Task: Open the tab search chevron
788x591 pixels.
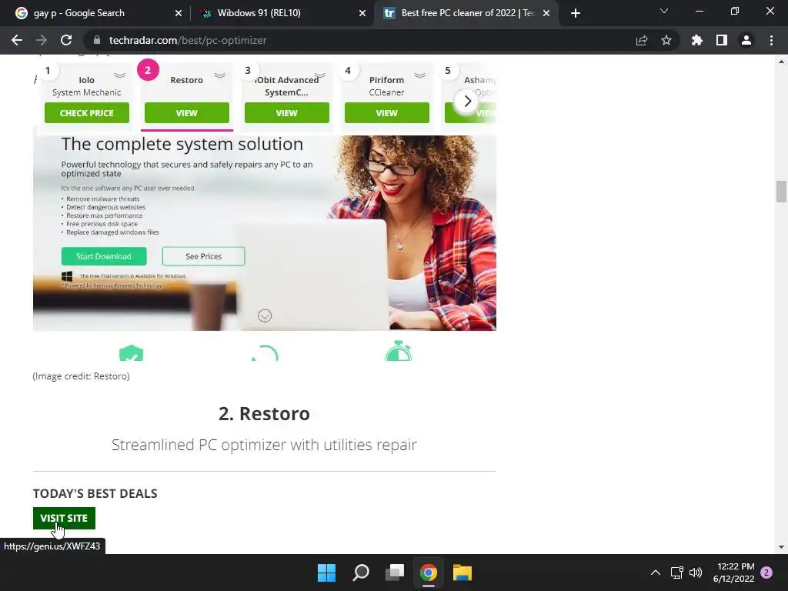Action: (664, 11)
